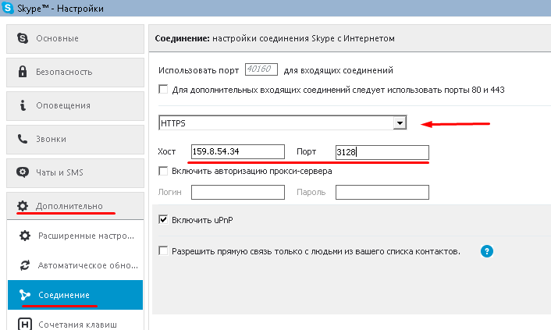Click the refresh icon beside Автоматическое обновление

tap(25, 265)
